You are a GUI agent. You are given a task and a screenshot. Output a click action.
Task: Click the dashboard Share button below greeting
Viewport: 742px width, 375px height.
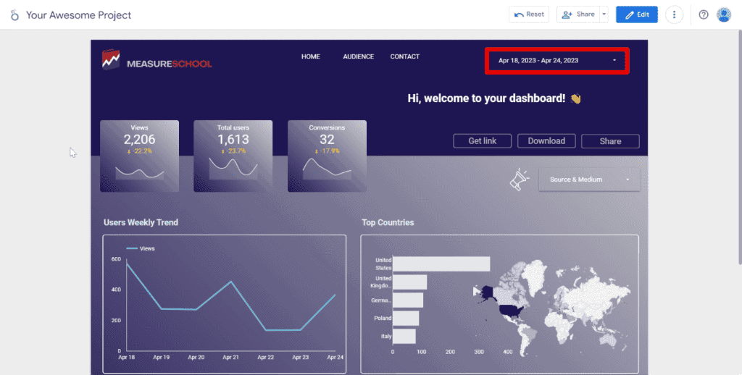(x=610, y=141)
